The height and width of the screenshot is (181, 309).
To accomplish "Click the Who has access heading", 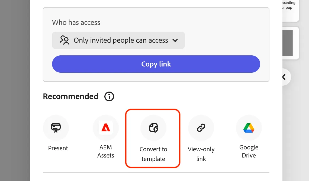I will (x=76, y=22).
